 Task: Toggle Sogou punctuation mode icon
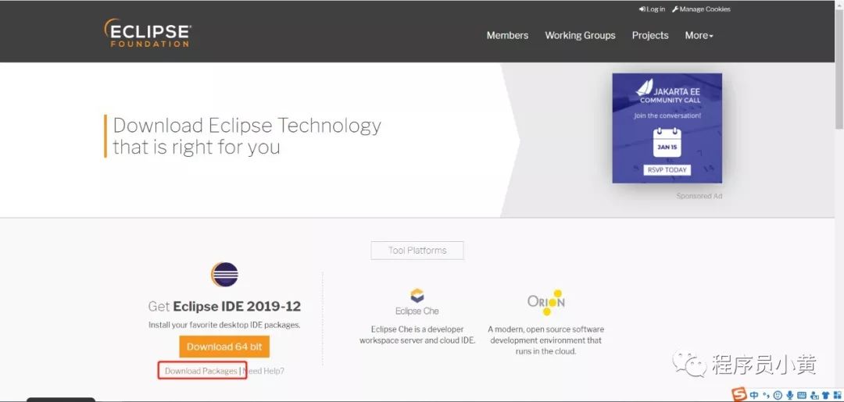pos(767,396)
